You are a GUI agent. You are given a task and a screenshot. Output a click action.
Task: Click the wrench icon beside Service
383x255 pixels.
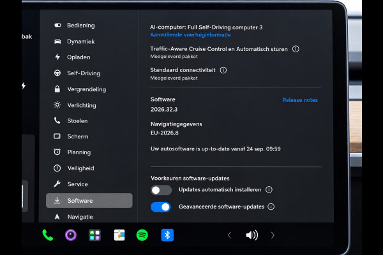[57, 184]
